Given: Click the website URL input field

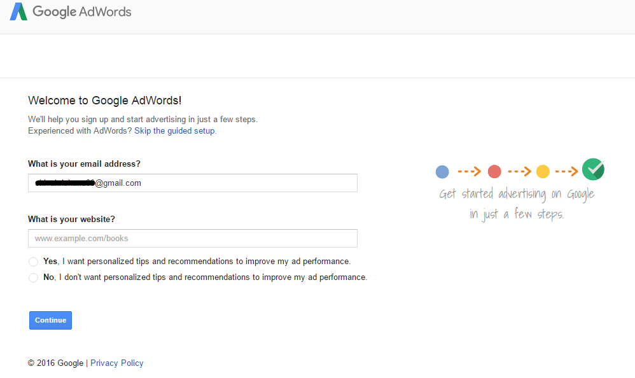Looking at the screenshot, I should coord(192,238).
